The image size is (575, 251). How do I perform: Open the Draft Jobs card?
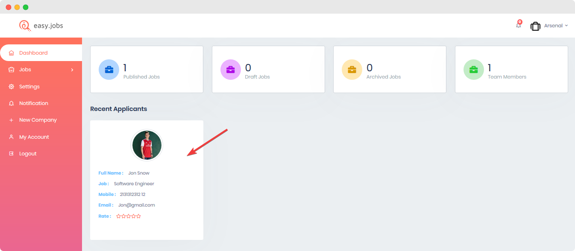pyautogui.click(x=268, y=70)
